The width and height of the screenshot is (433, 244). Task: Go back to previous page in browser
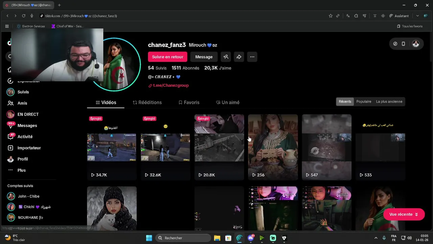(x=7, y=16)
